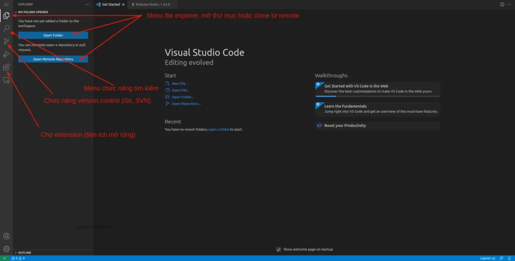The width and height of the screenshot is (515, 261).
Task: Toggle Show welcome page on startup checkbox
Action: coord(279,249)
